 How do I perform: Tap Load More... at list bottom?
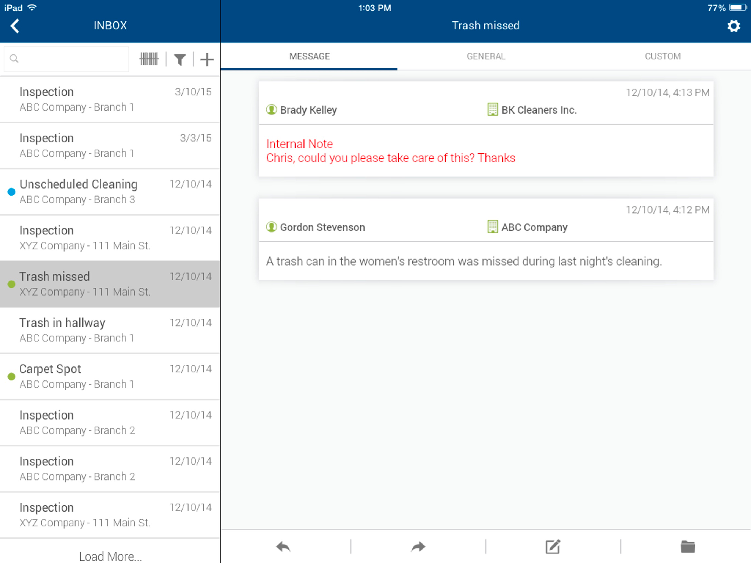(110, 556)
